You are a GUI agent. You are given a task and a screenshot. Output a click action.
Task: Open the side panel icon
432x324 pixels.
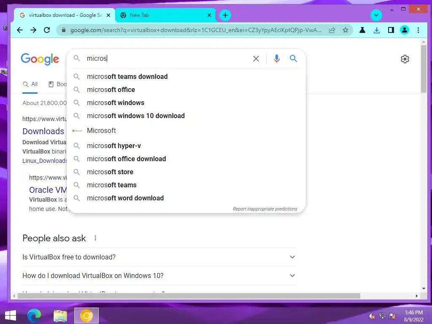pyautogui.click(x=391, y=30)
